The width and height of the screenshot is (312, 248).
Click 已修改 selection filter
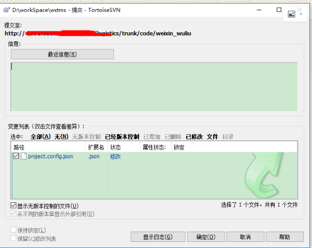pos(194,137)
